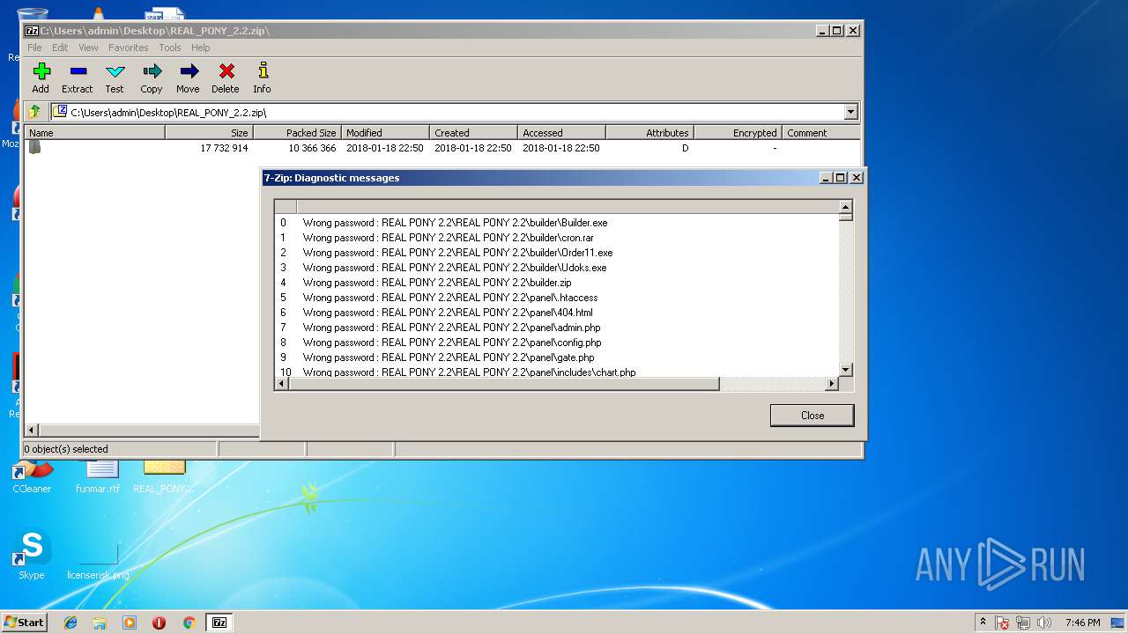Select message for panel\404.html
This screenshot has height=634, width=1128.
point(557,313)
